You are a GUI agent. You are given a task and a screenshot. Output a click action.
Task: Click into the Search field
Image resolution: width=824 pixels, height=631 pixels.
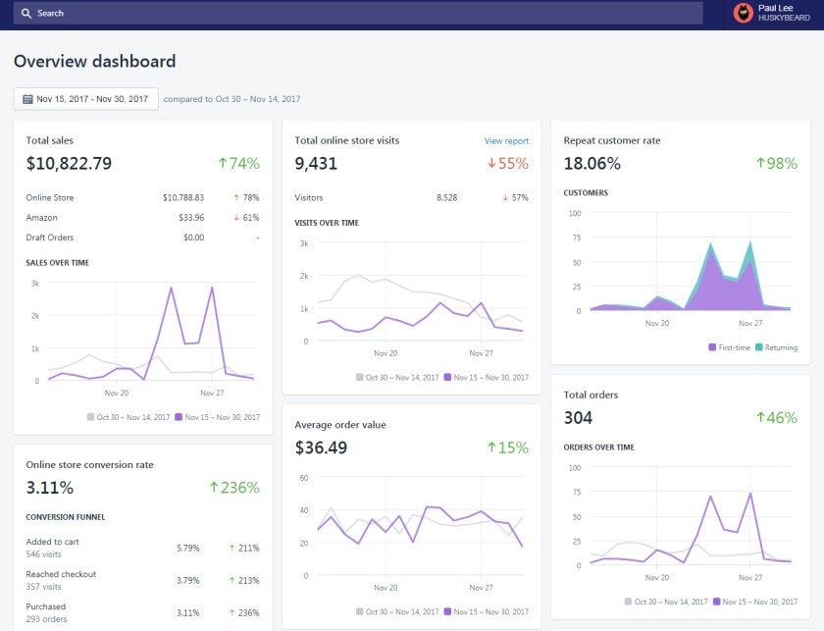[x=363, y=13]
